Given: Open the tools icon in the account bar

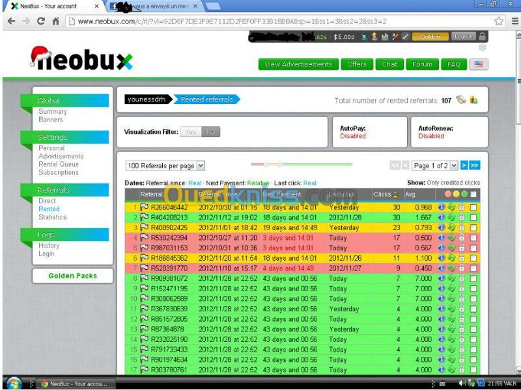Looking at the screenshot, I should pyautogui.click(x=395, y=37).
